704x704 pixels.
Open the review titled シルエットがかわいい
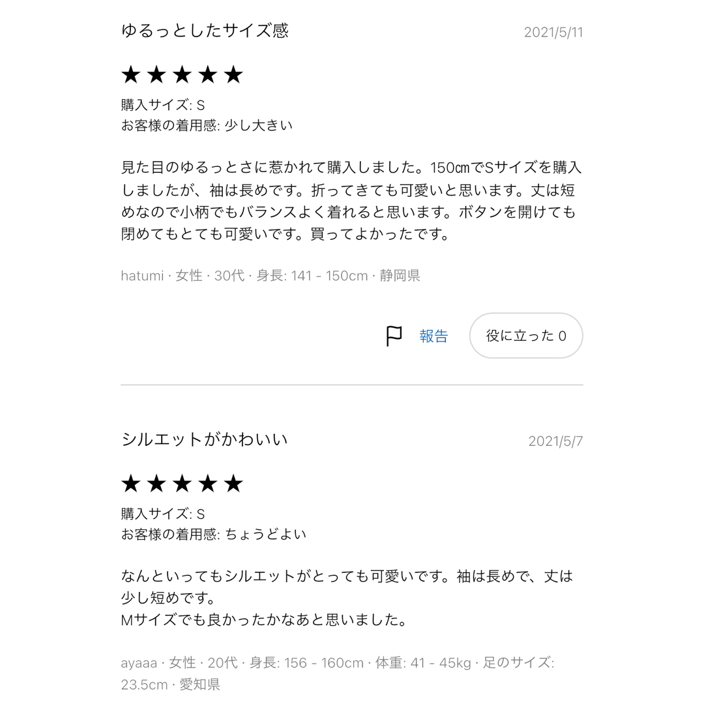coord(204,439)
